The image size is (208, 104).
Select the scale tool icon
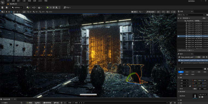tap(14, 12)
